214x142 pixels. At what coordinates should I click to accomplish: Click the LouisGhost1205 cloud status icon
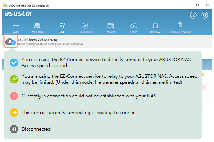(10, 41)
